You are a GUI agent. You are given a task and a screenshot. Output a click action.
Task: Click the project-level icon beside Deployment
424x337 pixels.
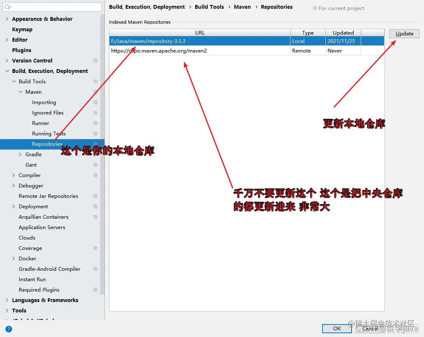(x=95, y=207)
